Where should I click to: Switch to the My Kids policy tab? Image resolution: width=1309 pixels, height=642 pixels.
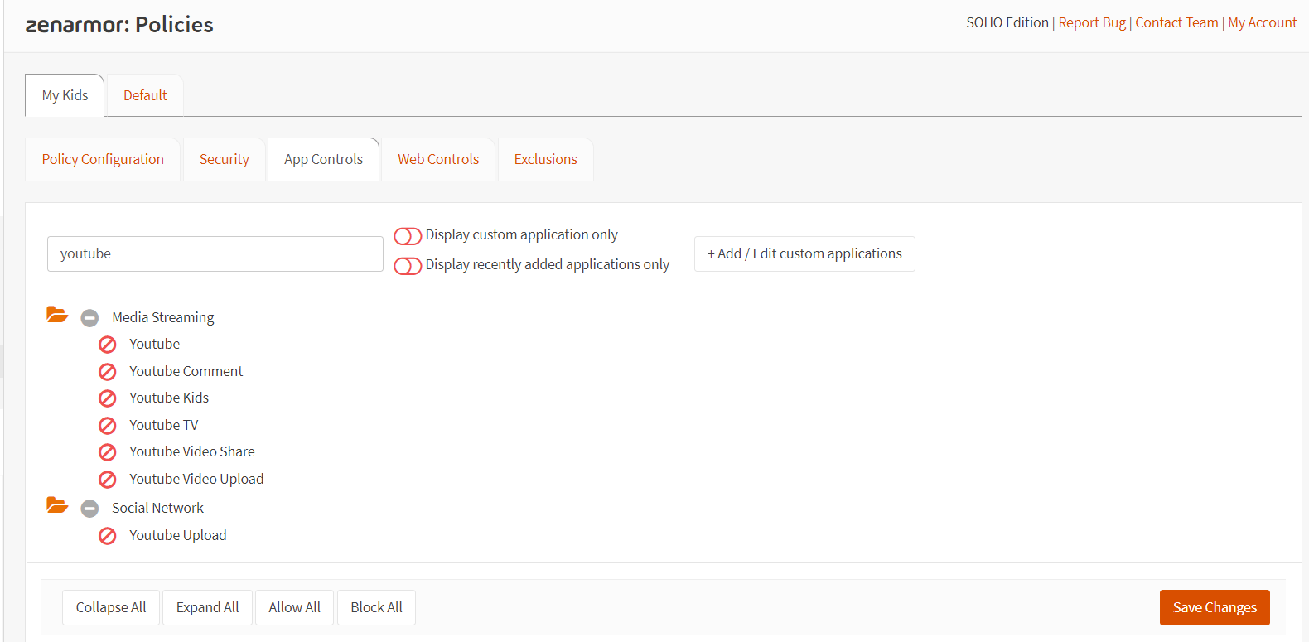(65, 95)
